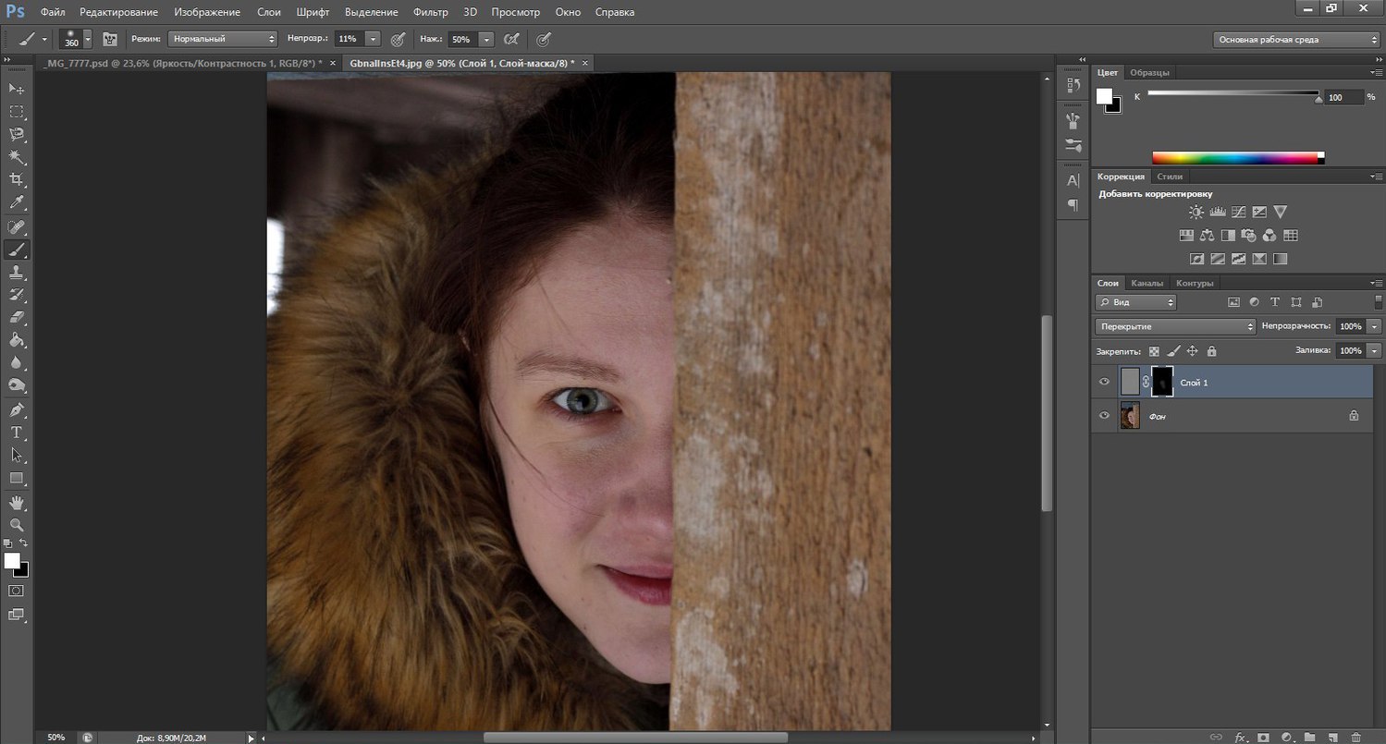Select the Move tool
Screen dimensions: 1386x744
point(17,88)
